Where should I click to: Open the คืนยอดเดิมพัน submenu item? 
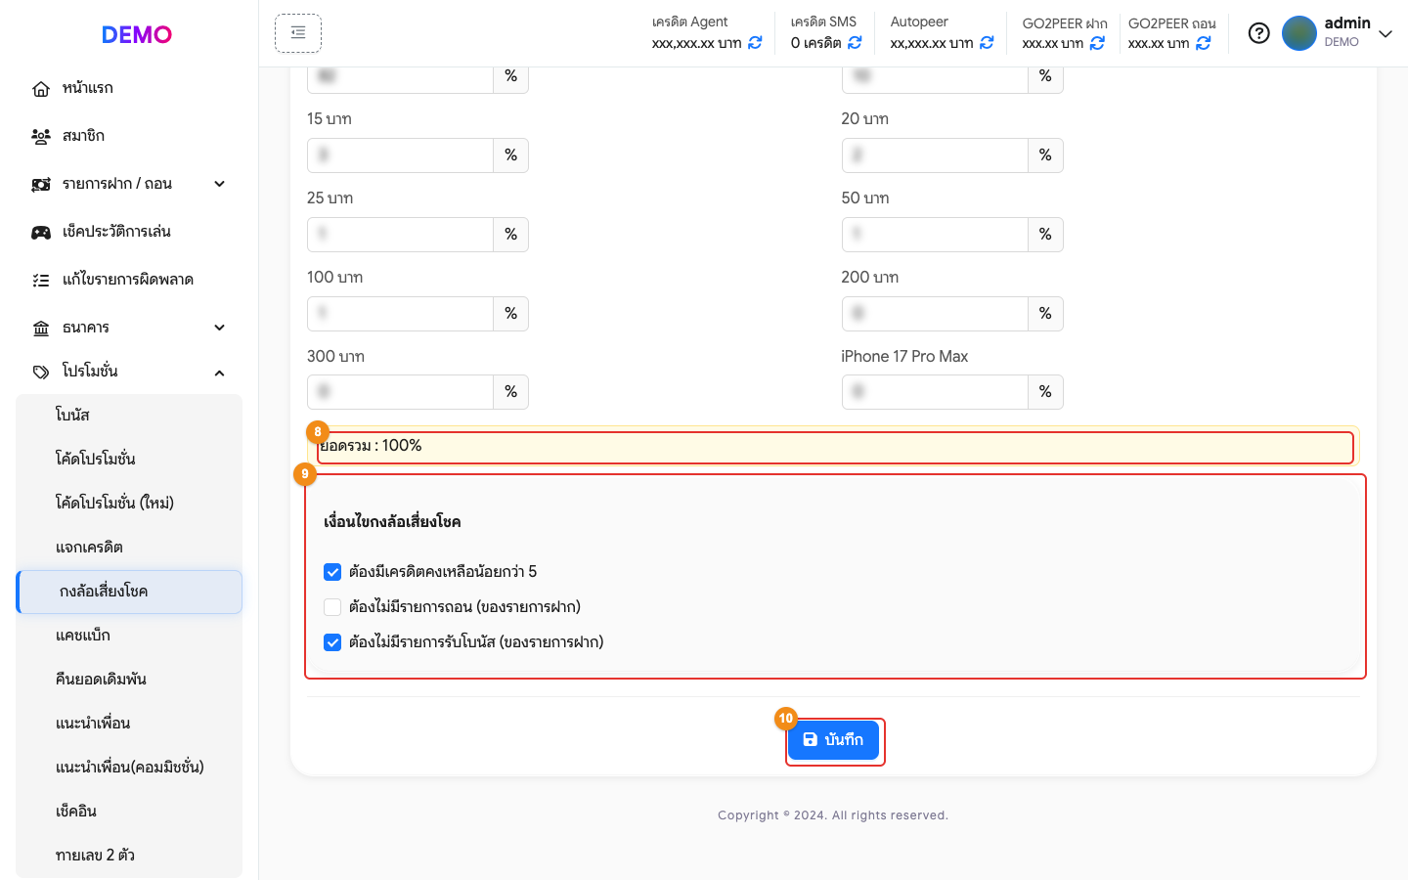pyautogui.click(x=129, y=680)
